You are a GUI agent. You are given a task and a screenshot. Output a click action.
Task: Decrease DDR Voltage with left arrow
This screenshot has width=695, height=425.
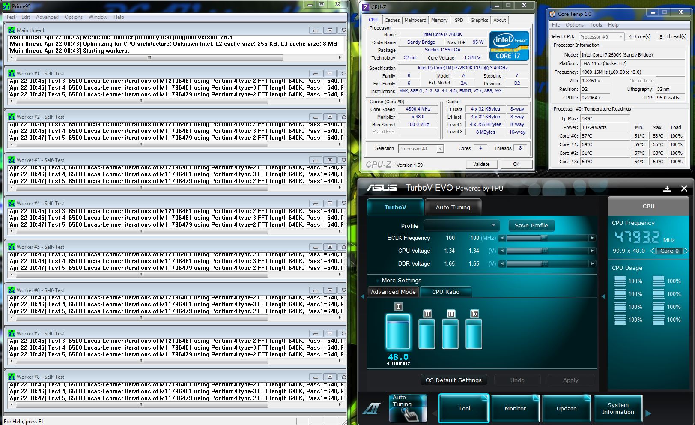pos(502,264)
